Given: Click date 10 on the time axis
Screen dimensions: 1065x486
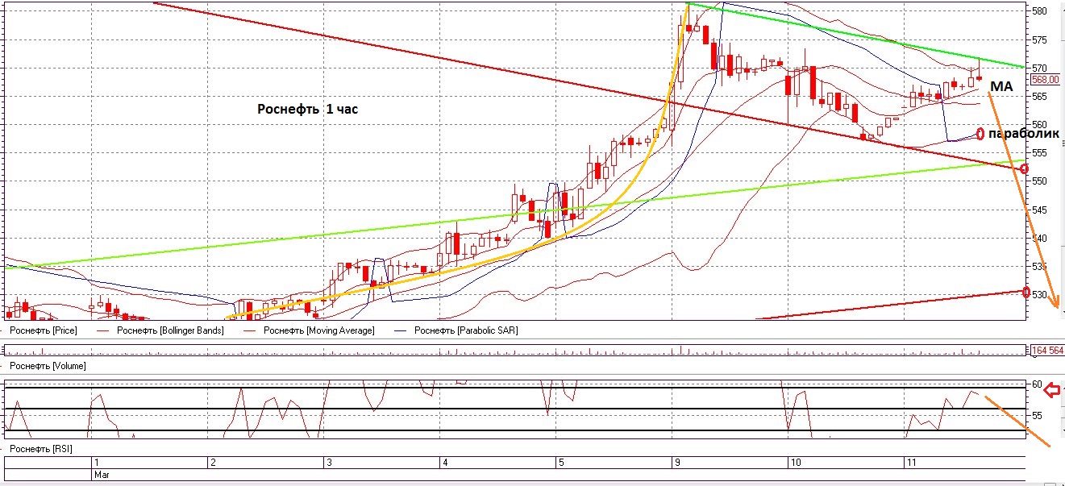Looking at the screenshot, I should (794, 463).
